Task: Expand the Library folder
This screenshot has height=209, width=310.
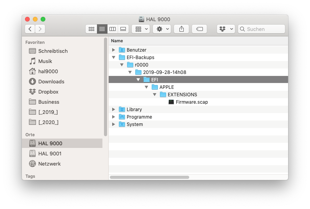Action: tap(113, 110)
